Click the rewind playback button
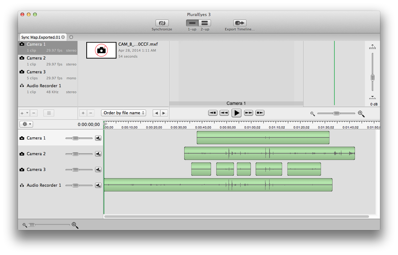 click(x=224, y=113)
